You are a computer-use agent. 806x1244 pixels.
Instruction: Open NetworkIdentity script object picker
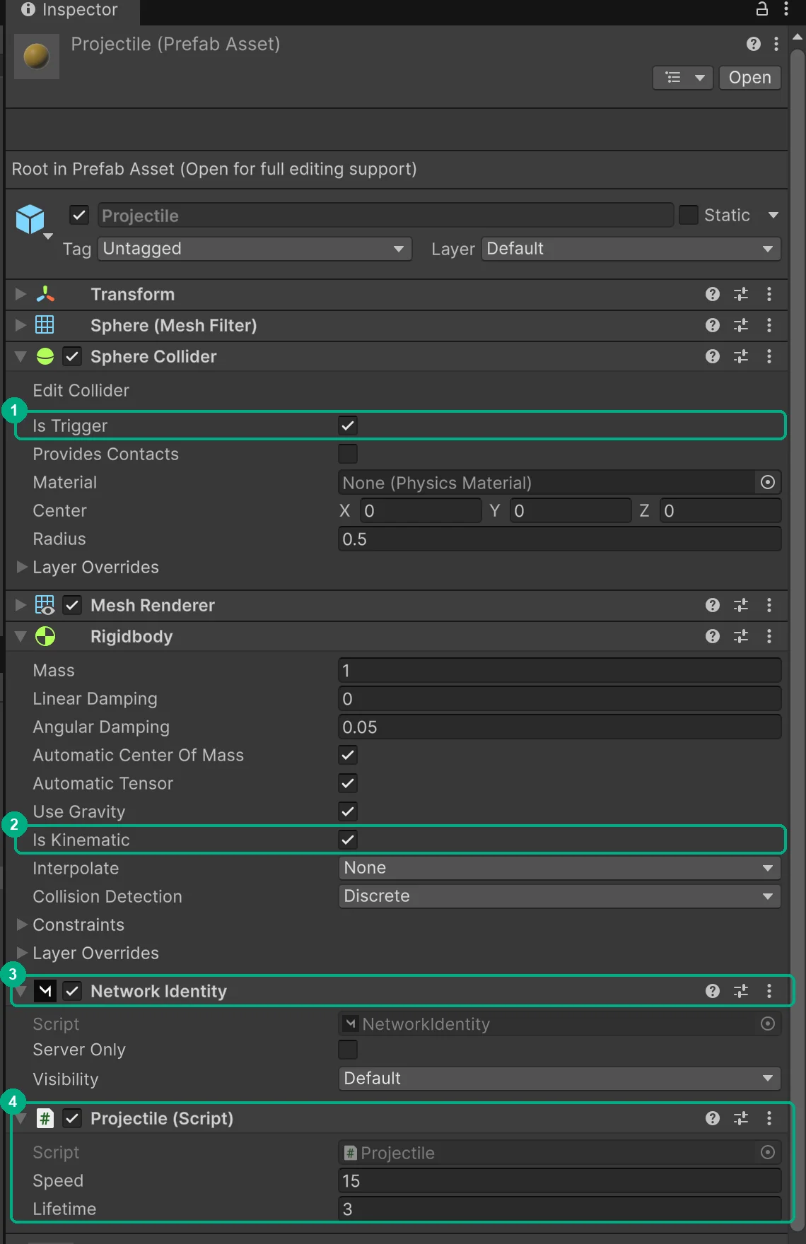tap(768, 1023)
